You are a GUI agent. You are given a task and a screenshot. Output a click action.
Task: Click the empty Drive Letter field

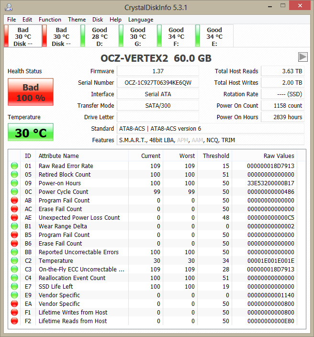(x=158, y=117)
